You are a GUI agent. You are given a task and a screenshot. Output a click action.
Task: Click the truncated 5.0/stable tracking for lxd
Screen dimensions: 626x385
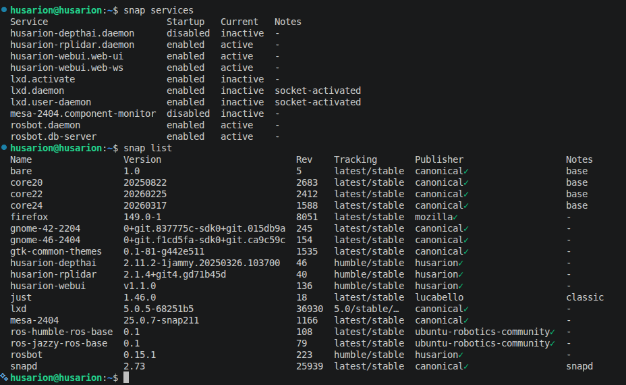(x=369, y=309)
